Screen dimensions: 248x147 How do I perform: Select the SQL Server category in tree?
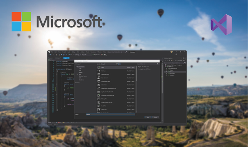pyautogui.click(x=81, y=80)
